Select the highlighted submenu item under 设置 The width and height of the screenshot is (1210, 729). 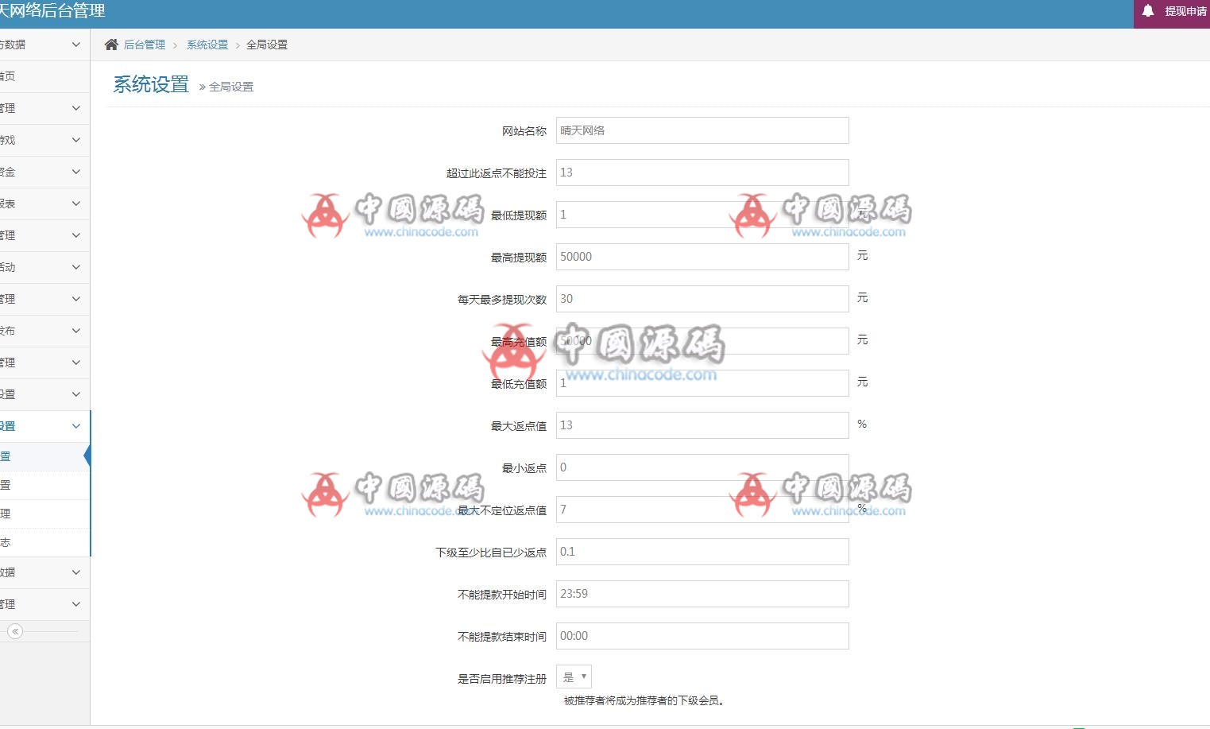pyautogui.click(x=44, y=456)
